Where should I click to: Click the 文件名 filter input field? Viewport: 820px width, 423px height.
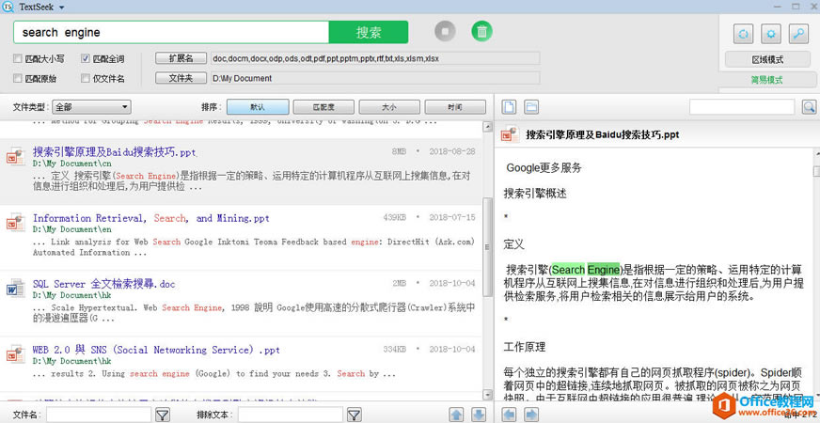coord(99,415)
